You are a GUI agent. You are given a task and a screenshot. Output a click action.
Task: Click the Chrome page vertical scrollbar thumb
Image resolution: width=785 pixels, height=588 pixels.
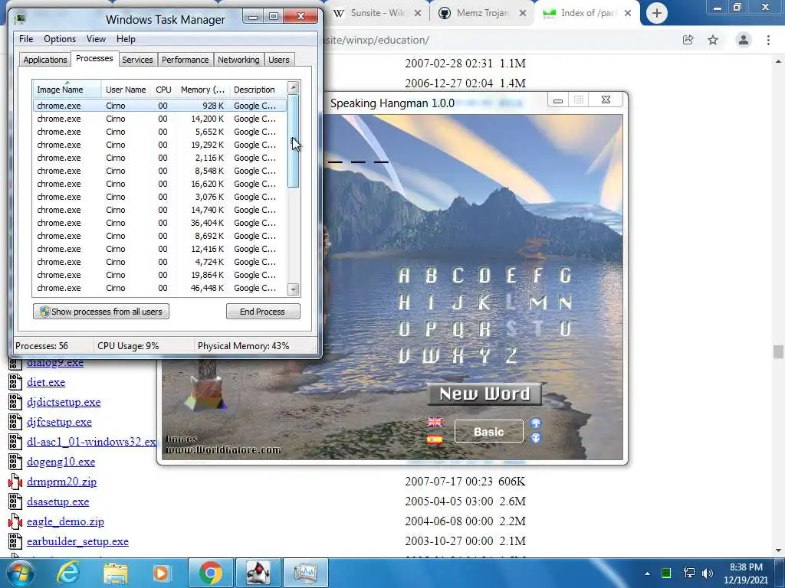pyautogui.click(x=778, y=352)
